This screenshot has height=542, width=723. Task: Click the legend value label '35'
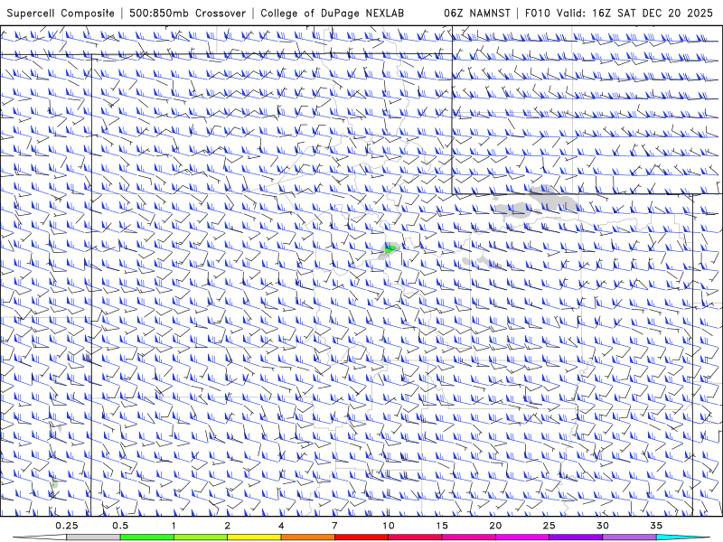pyautogui.click(x=656, y=526)
